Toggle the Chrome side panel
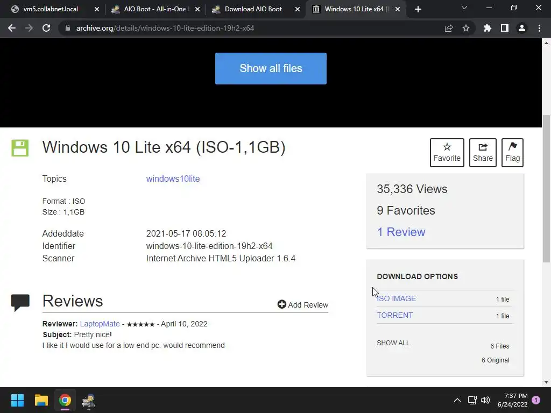Image resolution: width=551 pixels, height=413 pixels. (505, 28)
